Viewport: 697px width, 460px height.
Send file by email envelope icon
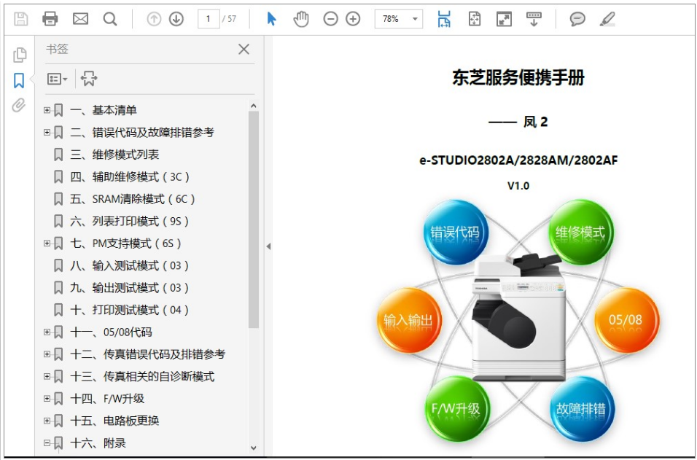80,19
